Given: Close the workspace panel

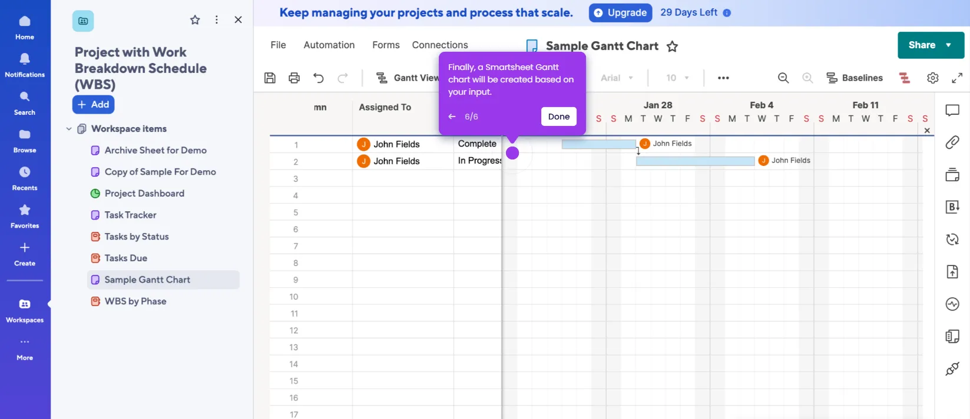Looking at the screenshot, I should coord(238,20).
